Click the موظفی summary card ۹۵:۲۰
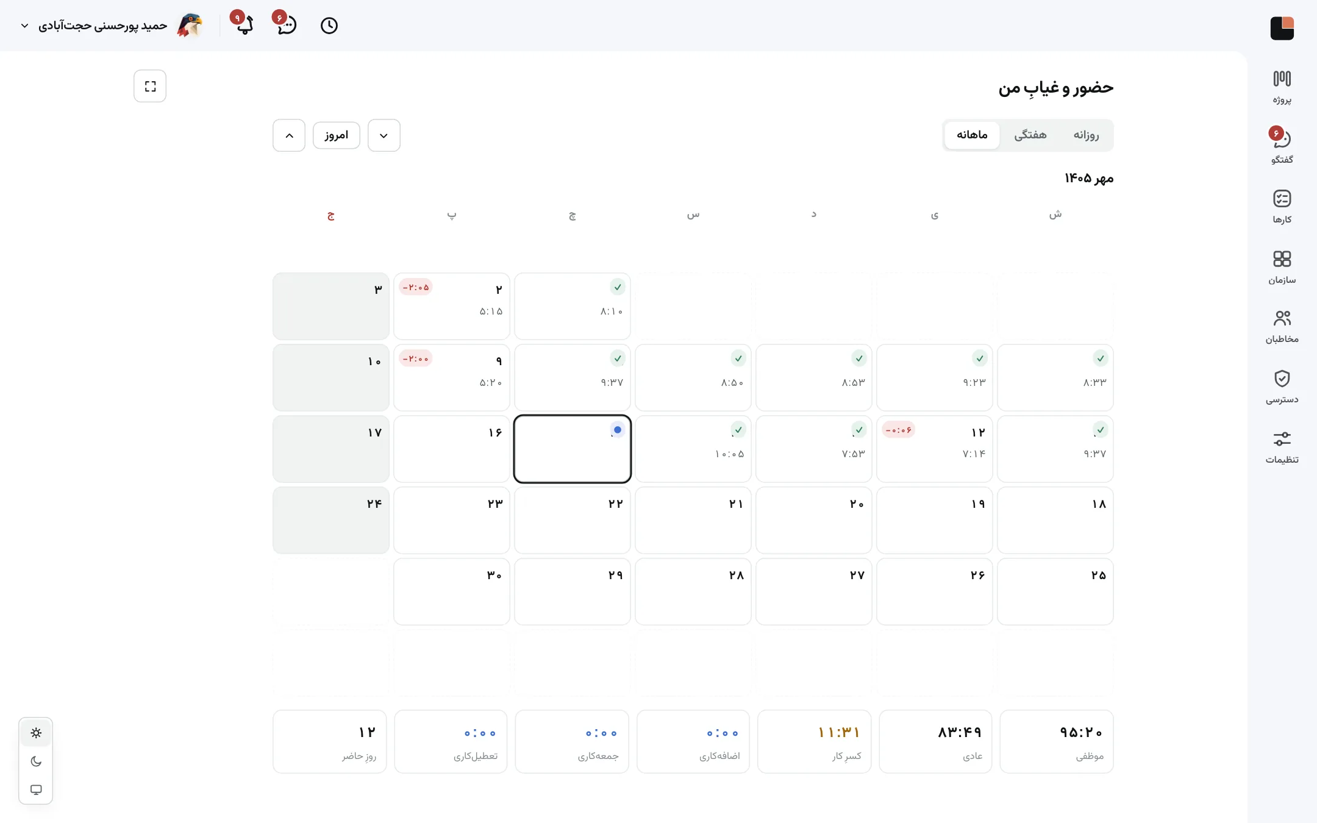1317x823 pixels. pyautogui.click(x=1057, y=741)
